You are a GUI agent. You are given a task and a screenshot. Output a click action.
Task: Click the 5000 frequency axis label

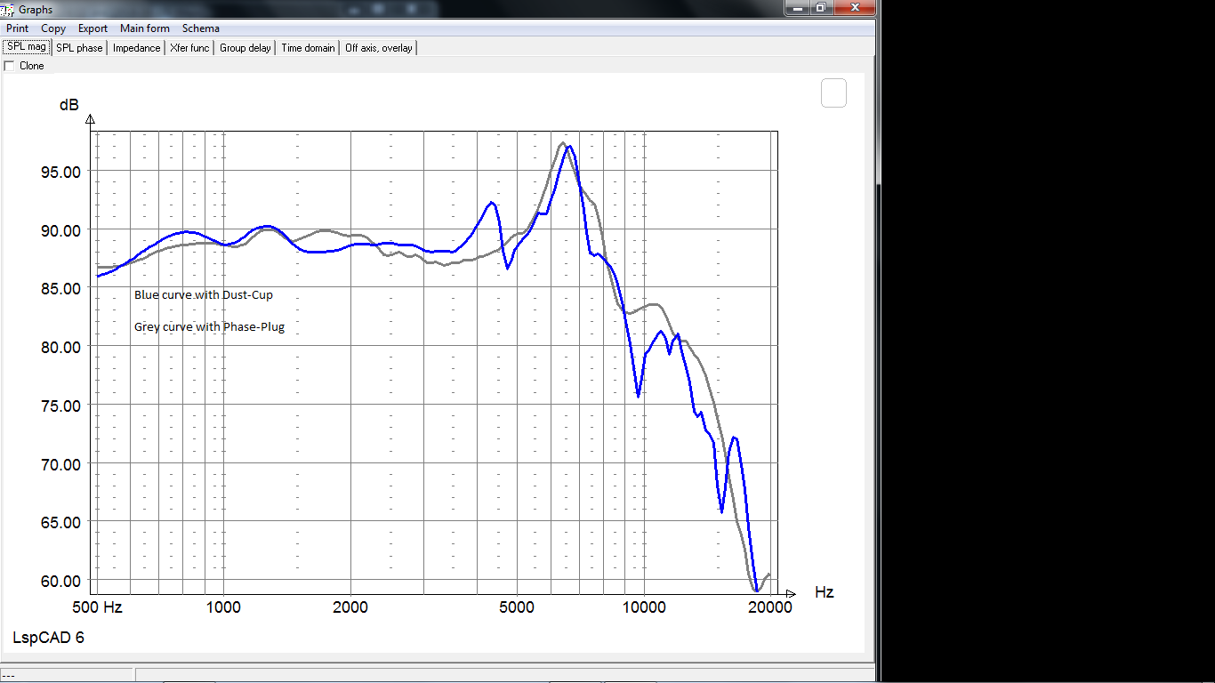[517, 607]
